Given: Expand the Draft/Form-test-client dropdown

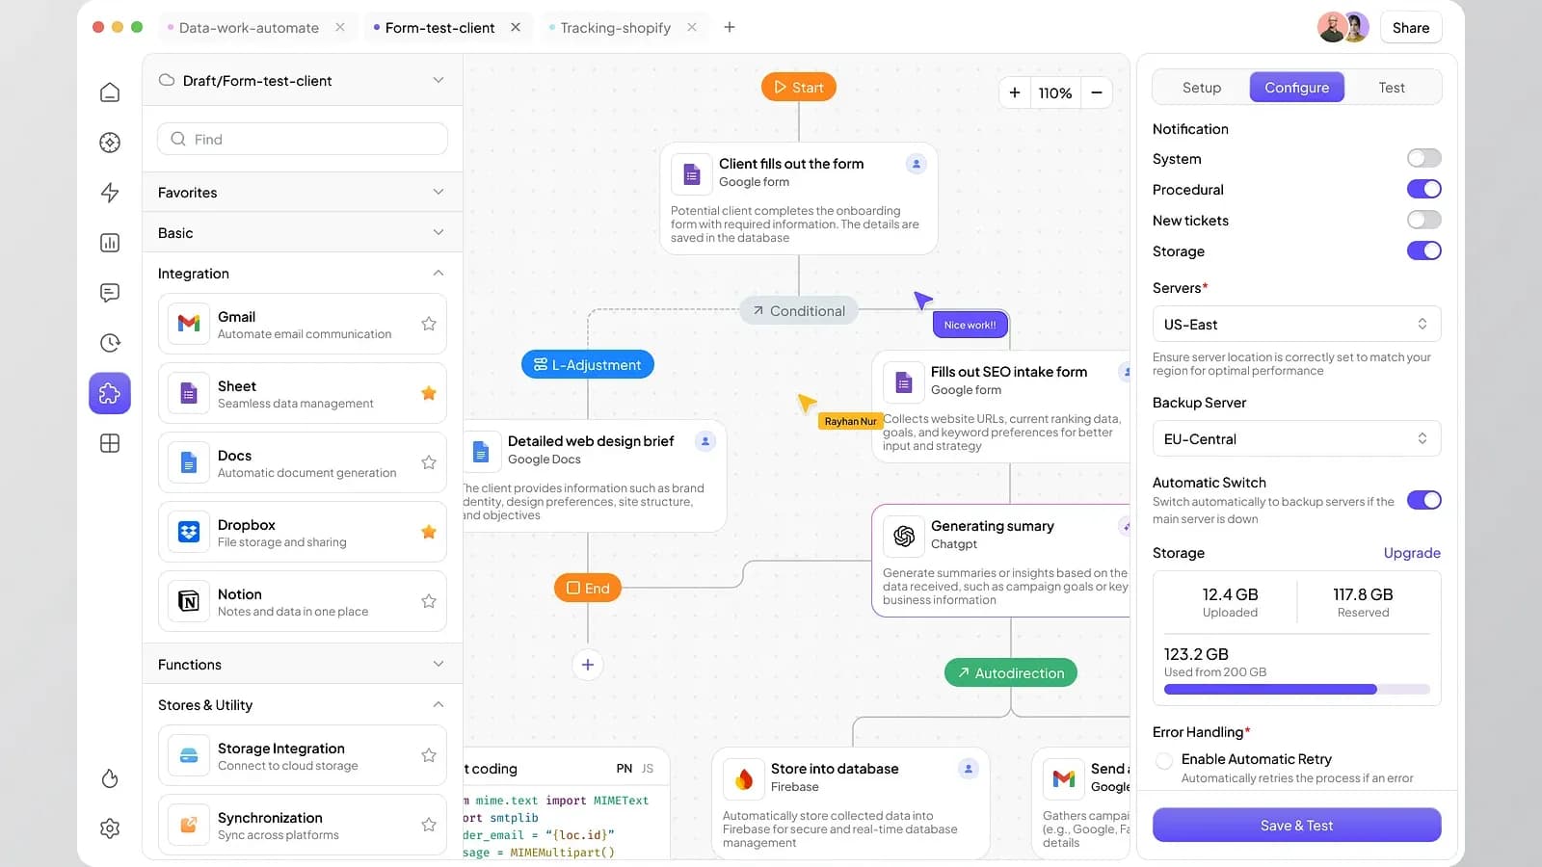Looking at the screenshot, I should (x=303, y=80).
